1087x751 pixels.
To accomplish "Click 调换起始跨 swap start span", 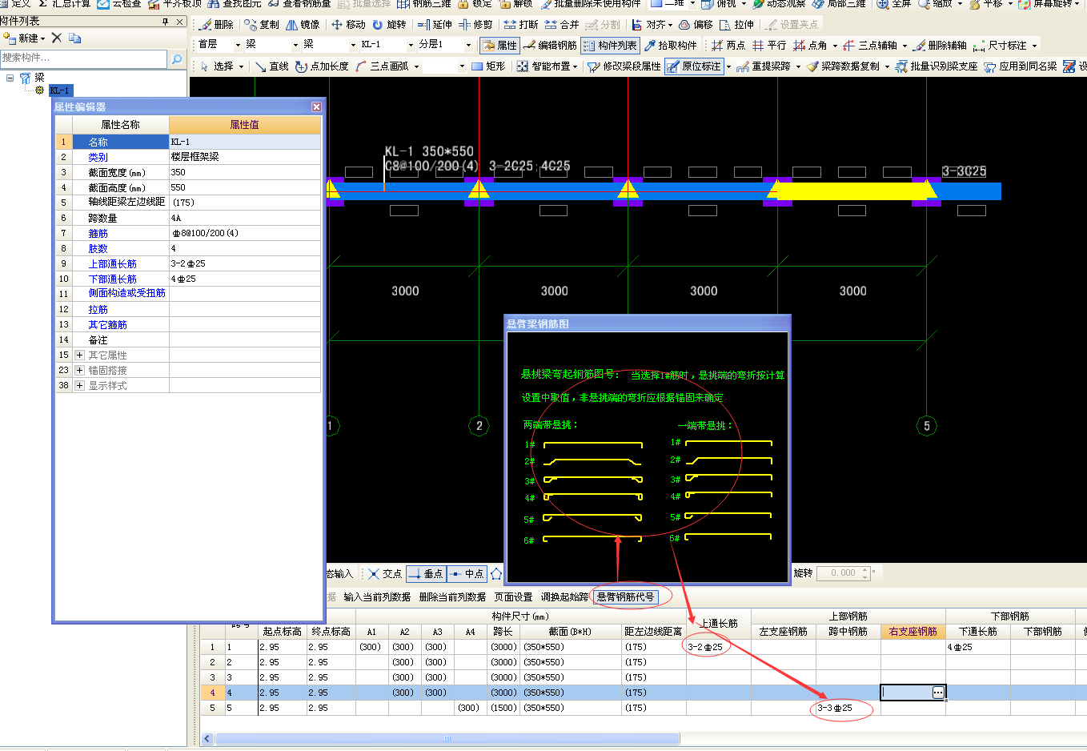I will coord(564,596).
